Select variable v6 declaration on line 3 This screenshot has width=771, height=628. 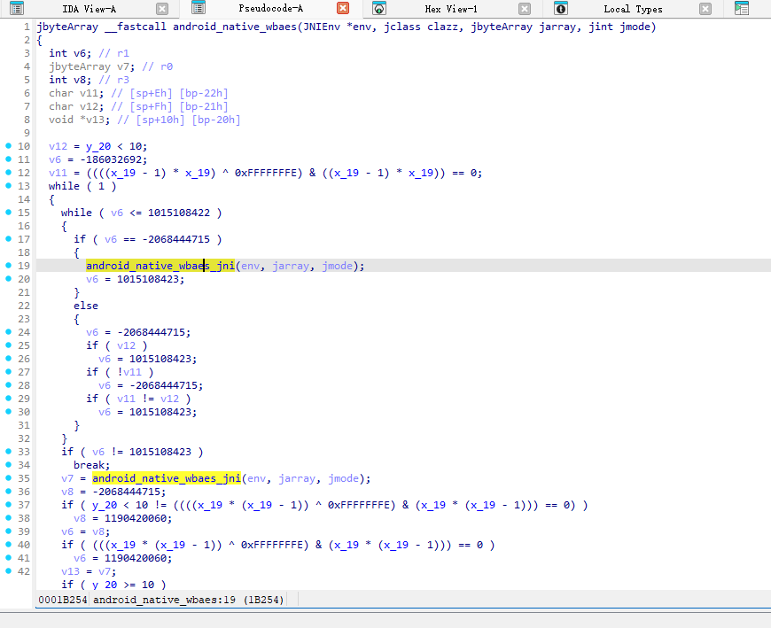pyautogui.click(x=79, y=53)
